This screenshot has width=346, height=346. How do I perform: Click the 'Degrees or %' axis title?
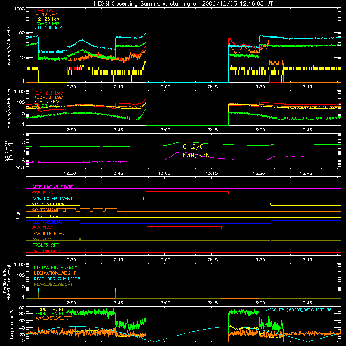pos(11,324)
